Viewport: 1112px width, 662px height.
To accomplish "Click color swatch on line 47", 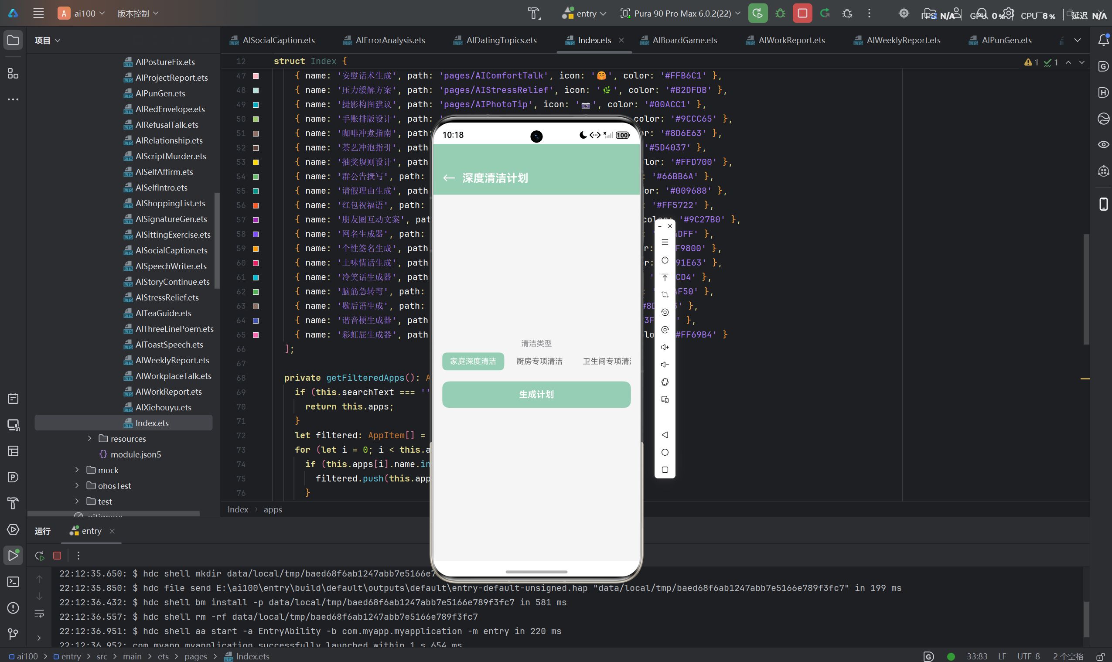I will click(x=256, y=76).
